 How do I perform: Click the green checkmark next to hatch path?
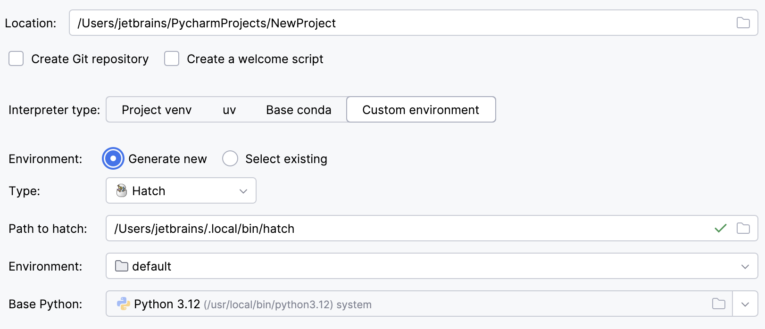tap(721, 228)
